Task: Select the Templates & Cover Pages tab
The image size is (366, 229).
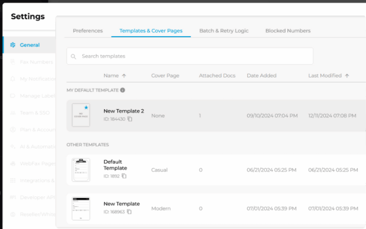Action: (x=151, y=31)
